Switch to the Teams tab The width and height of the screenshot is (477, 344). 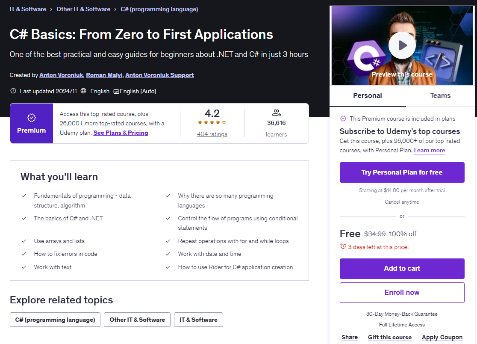[440, 96]
